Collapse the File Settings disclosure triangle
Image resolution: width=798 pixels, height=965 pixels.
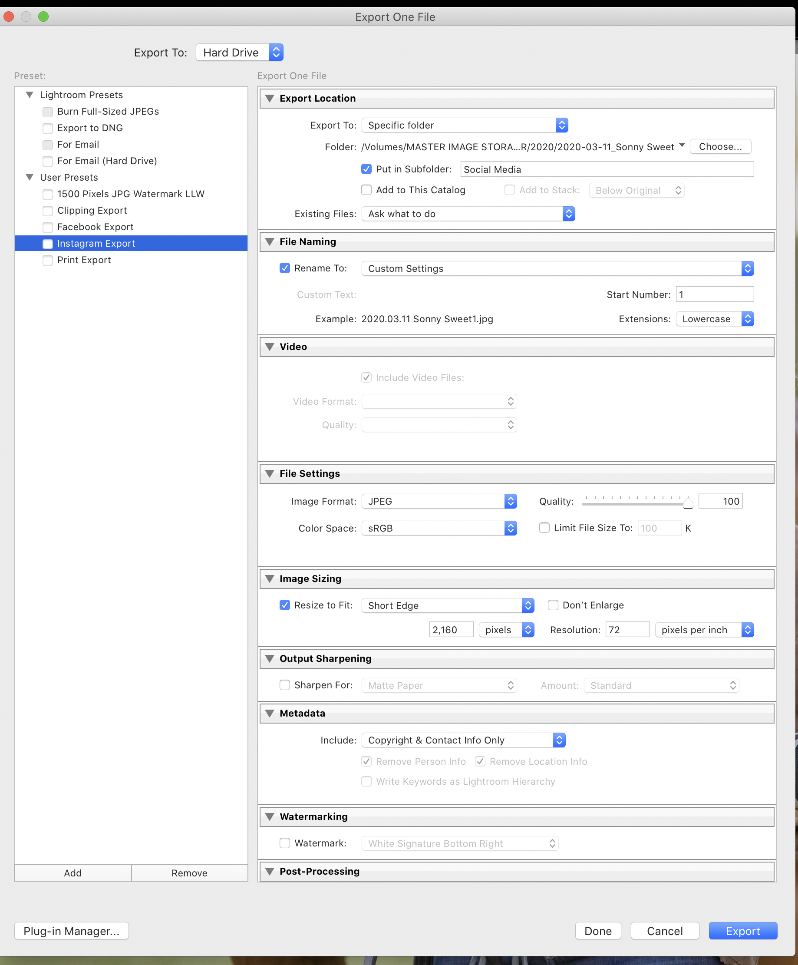(270, 473)
